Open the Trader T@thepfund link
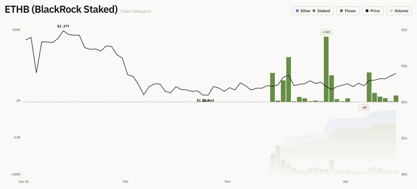The width and height of the screenshot is (417, 189). click(136, 11)
